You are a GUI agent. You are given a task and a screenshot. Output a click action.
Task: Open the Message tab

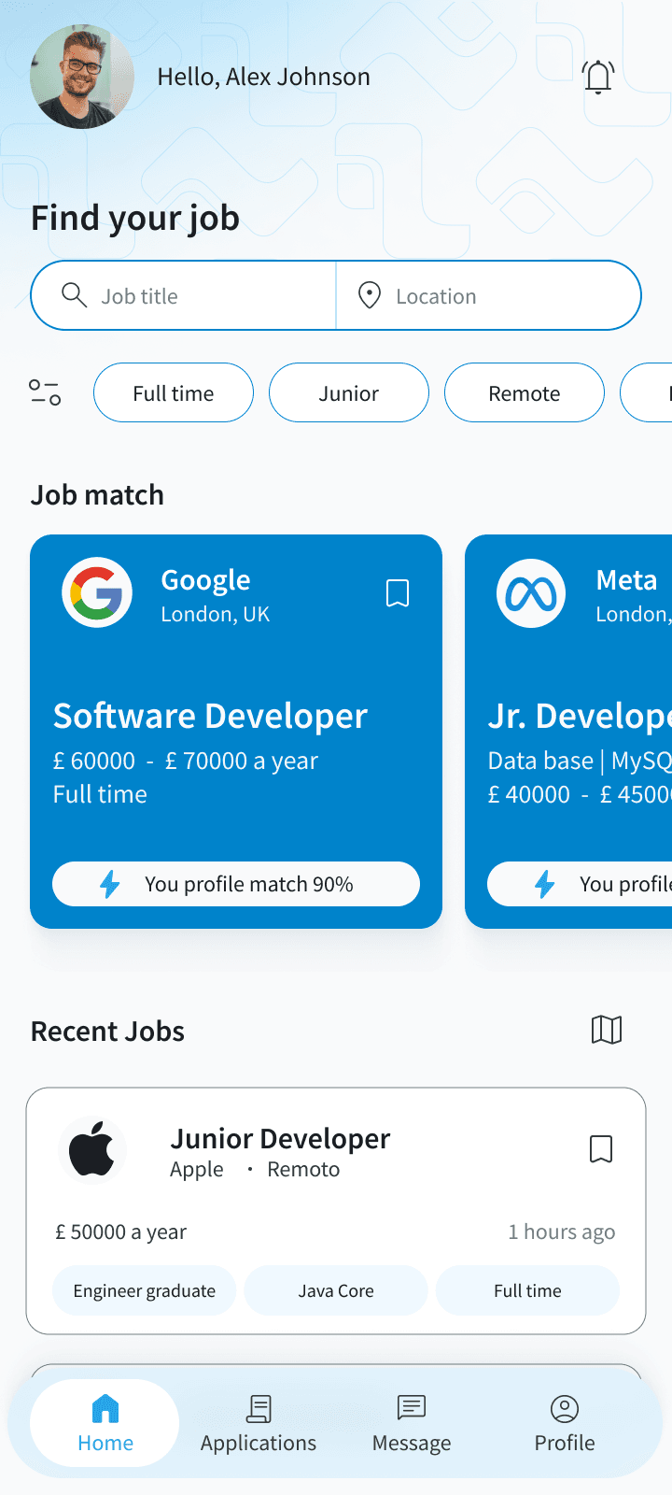[x=411, y=1422]
